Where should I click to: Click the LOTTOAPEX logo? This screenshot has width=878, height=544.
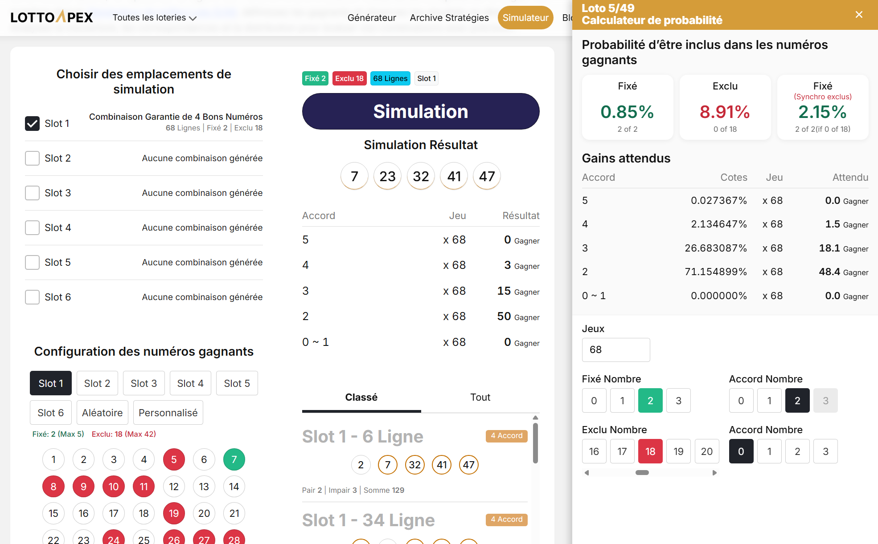pos(51,17)
